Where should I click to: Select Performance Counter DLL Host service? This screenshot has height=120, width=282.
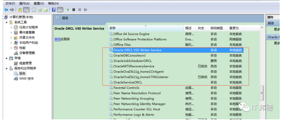pos(176,109)
